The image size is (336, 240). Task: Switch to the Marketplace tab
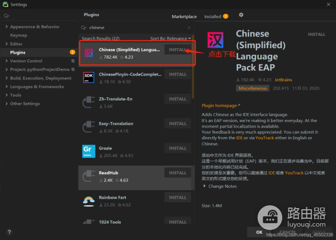pyautogui.click(x=184, y=16)
